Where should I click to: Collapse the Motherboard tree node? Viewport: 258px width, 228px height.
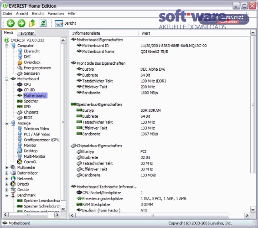pyautogui.click(x=6, y=79)
